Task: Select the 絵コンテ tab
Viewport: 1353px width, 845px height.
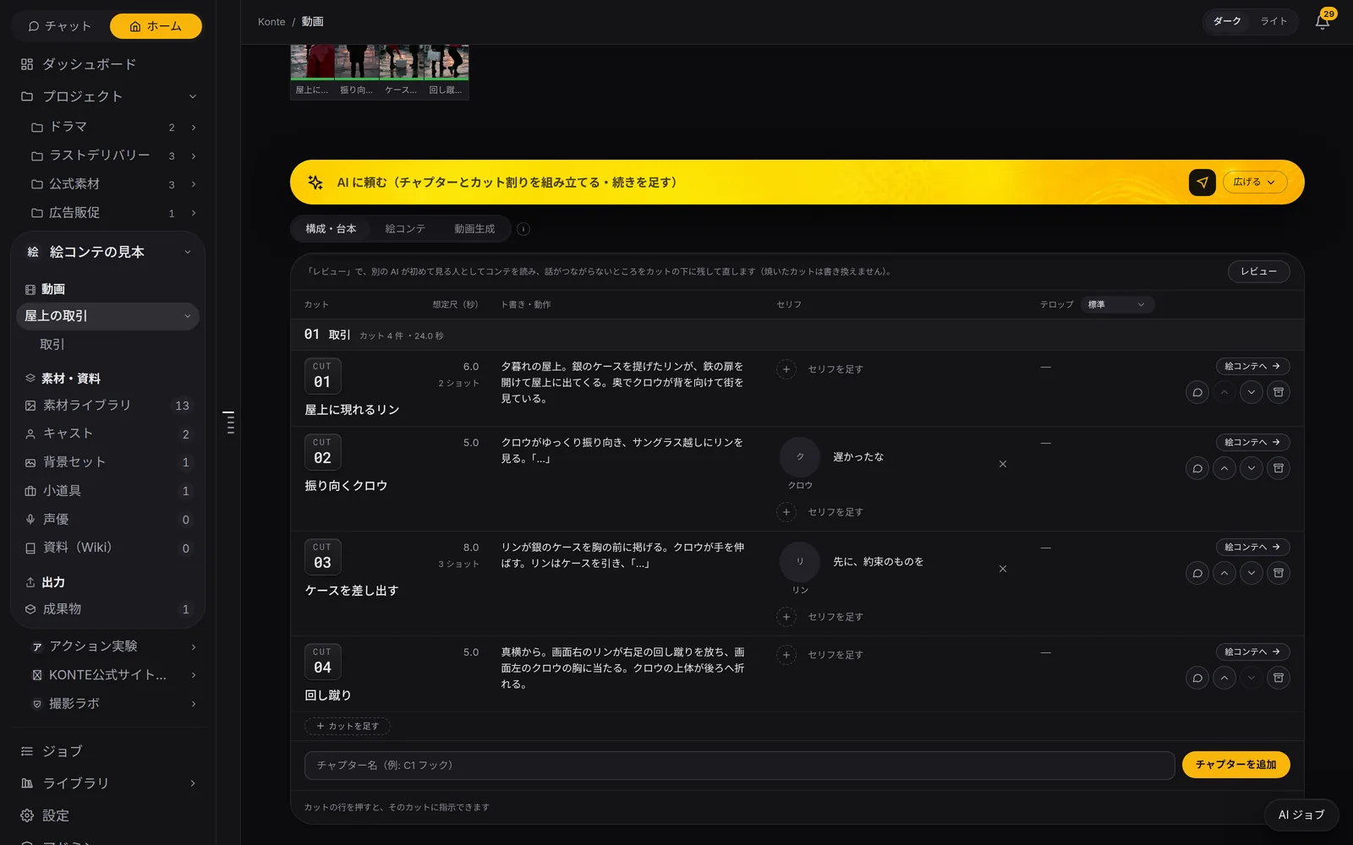Action: tap(405, 229)
